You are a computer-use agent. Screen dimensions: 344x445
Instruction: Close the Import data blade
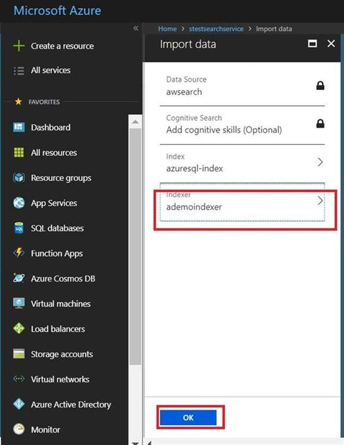(331, 43)
